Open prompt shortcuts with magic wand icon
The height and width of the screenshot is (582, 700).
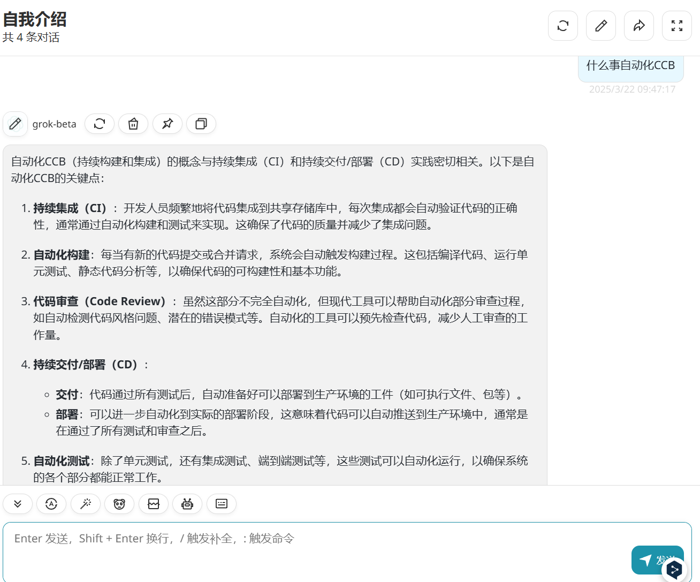86,504
